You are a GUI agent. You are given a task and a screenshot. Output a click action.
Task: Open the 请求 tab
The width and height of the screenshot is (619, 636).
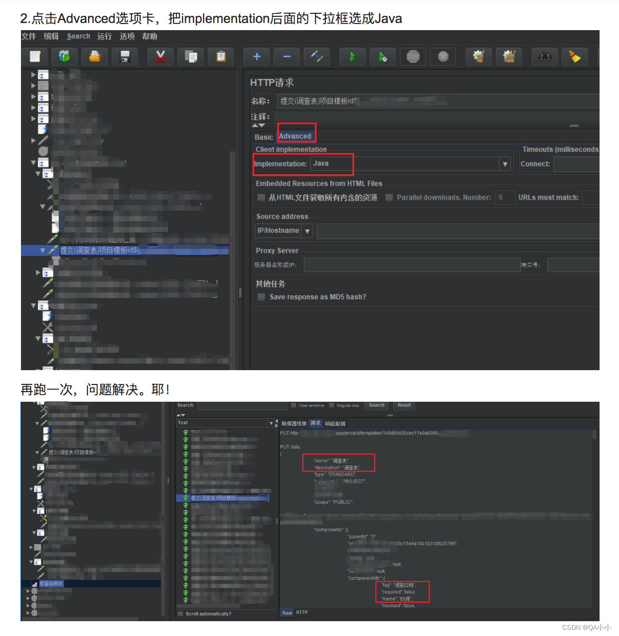[x=316, y=423]
